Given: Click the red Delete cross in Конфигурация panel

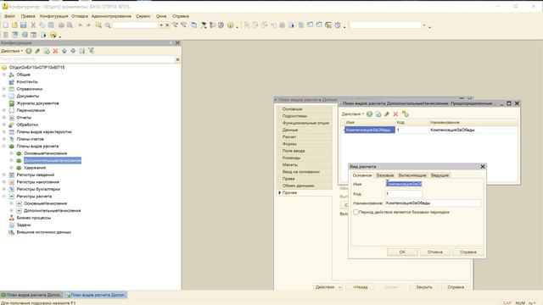Looking at the screenshot, I should click(x=55, y=51).
